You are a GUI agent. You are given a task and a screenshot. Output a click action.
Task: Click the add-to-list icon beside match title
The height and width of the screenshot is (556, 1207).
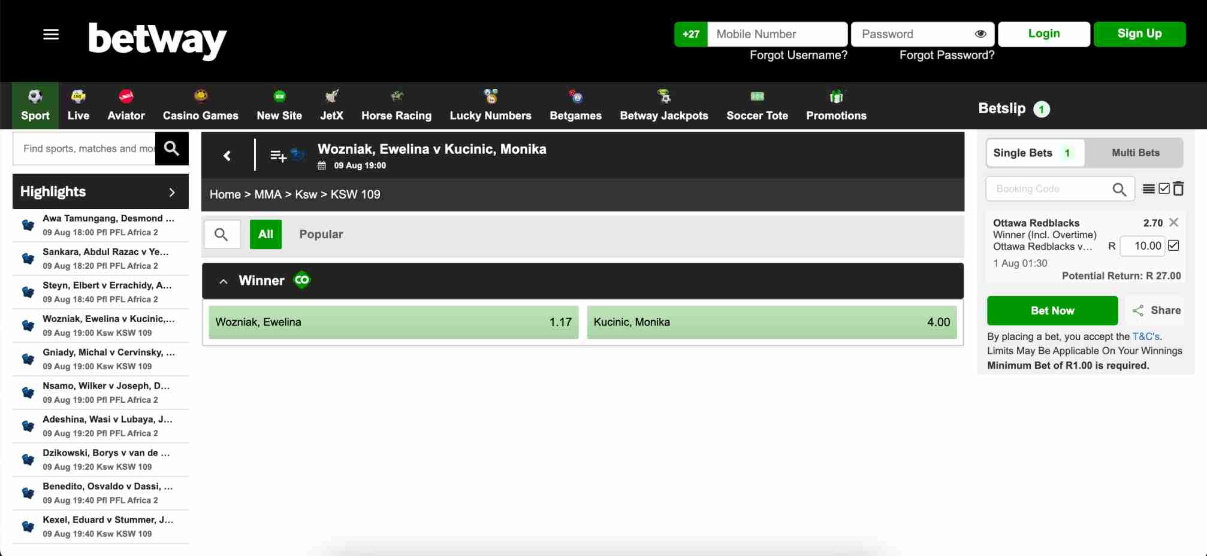coord(278,156)
